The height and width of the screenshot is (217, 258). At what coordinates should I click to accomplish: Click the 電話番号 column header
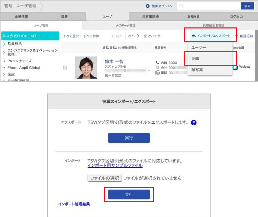coord(160,48)
